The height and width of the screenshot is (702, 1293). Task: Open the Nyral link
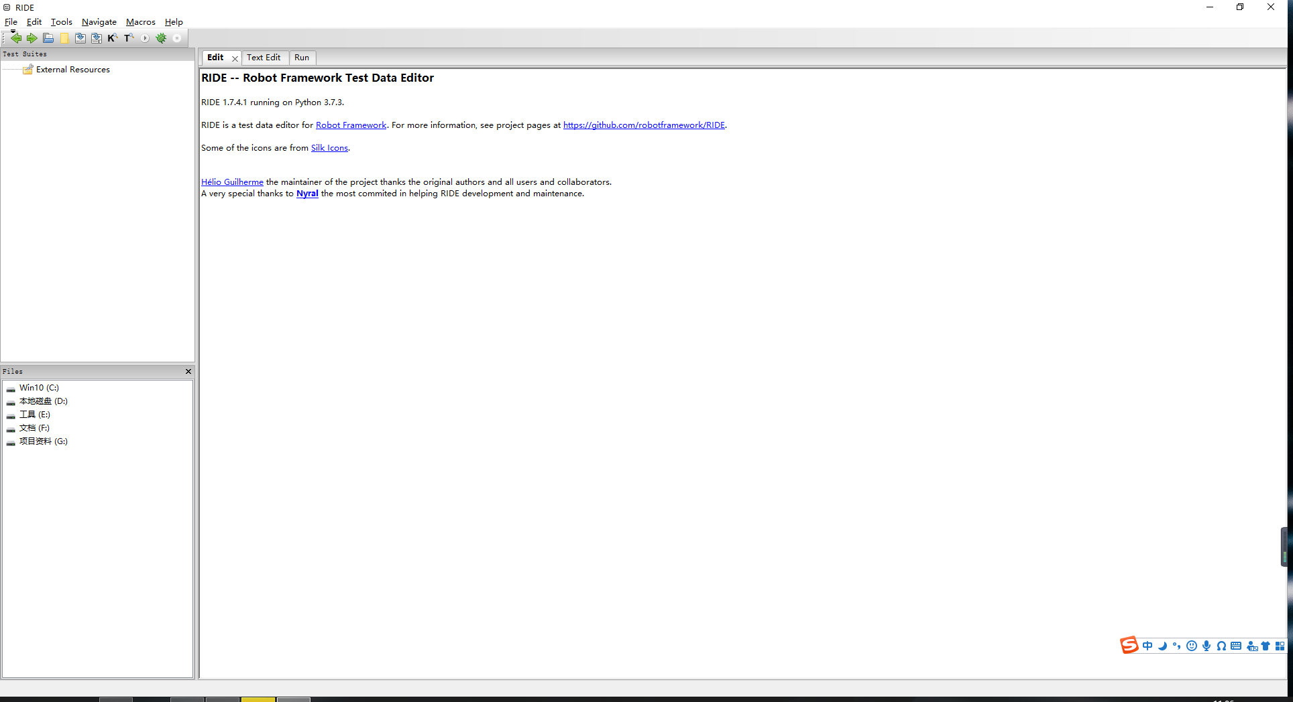(x=307, y=194)
